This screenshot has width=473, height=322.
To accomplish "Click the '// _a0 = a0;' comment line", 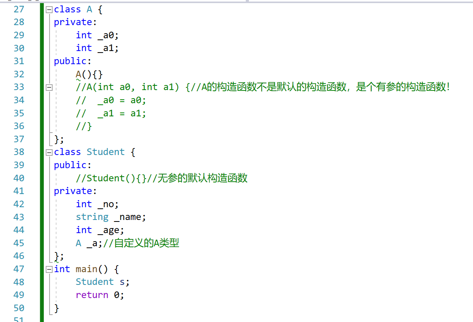I will click(111, 100).
